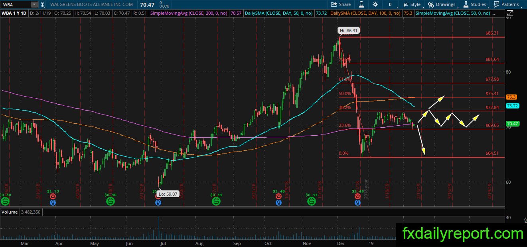Open the Studies menu

click(474, 4)
